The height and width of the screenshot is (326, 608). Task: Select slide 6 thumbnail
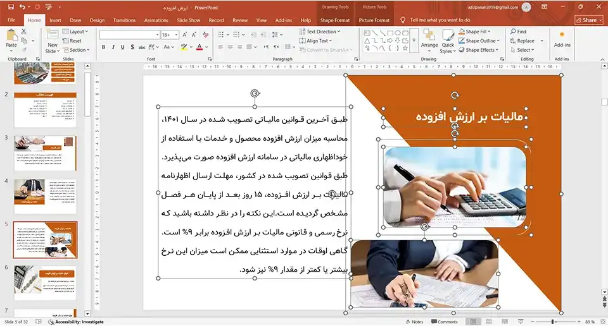[x=46, y=282]
